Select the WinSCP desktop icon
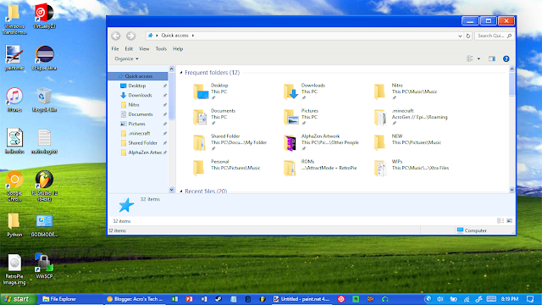 (x=44, y=266)
